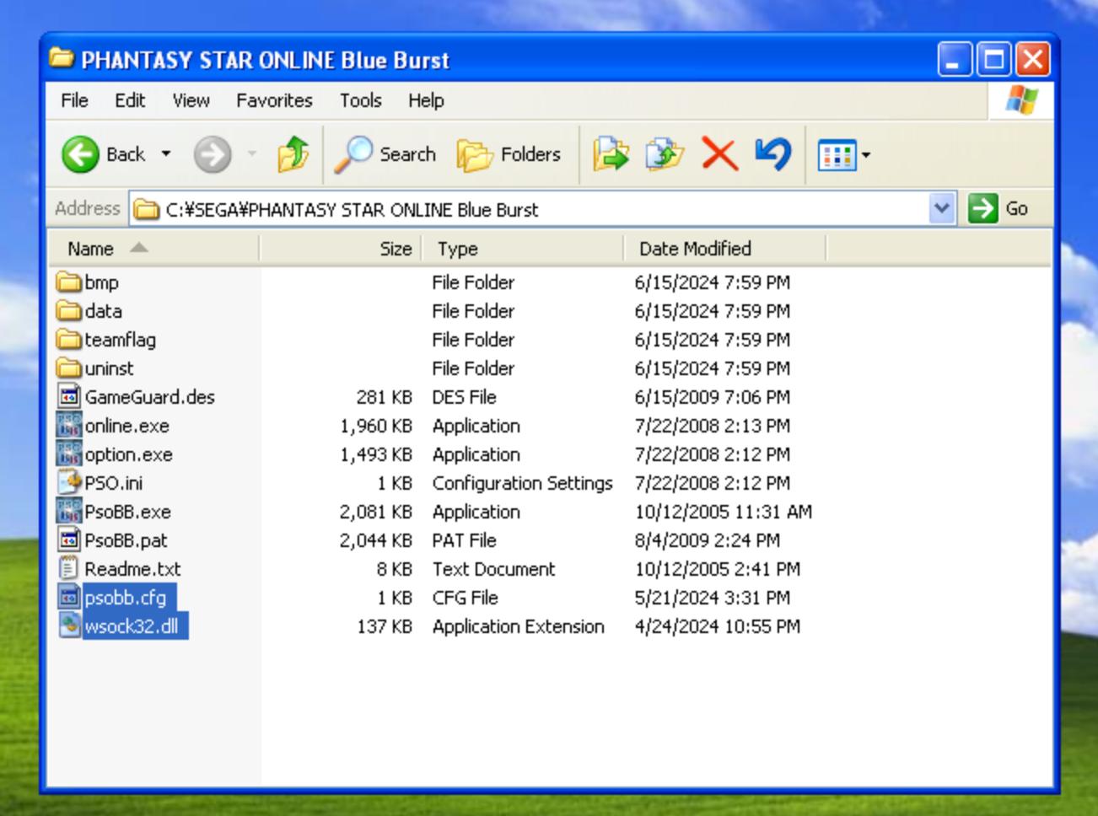Select the PsoBB.exe application icon

pos(69,512)
